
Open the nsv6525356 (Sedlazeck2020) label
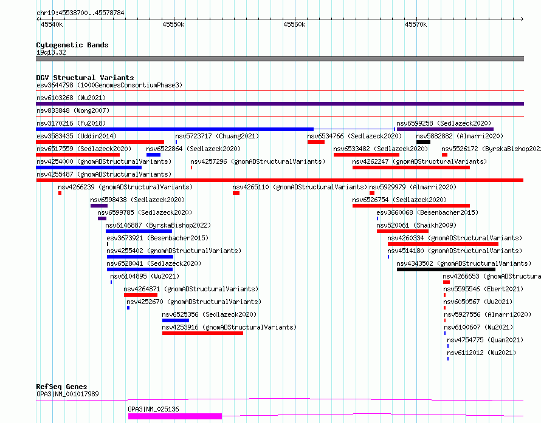coord(209,314)
